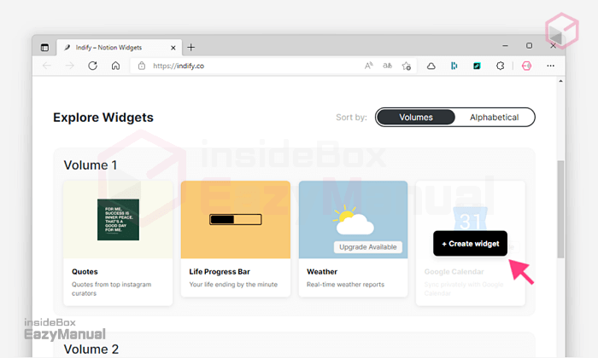Open the tab actions menu icon
598x358 pixels.
click(44, 48)
